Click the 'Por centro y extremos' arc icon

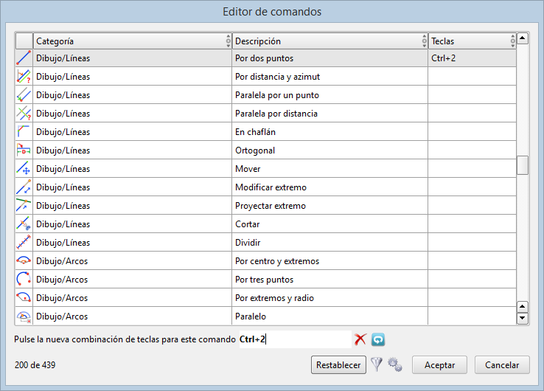click(x=24, y=260)
